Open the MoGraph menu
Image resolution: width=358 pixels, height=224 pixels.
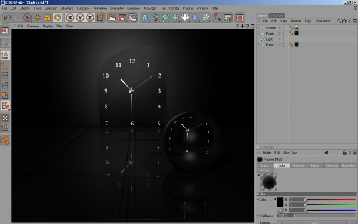click(x=150, y=8)
